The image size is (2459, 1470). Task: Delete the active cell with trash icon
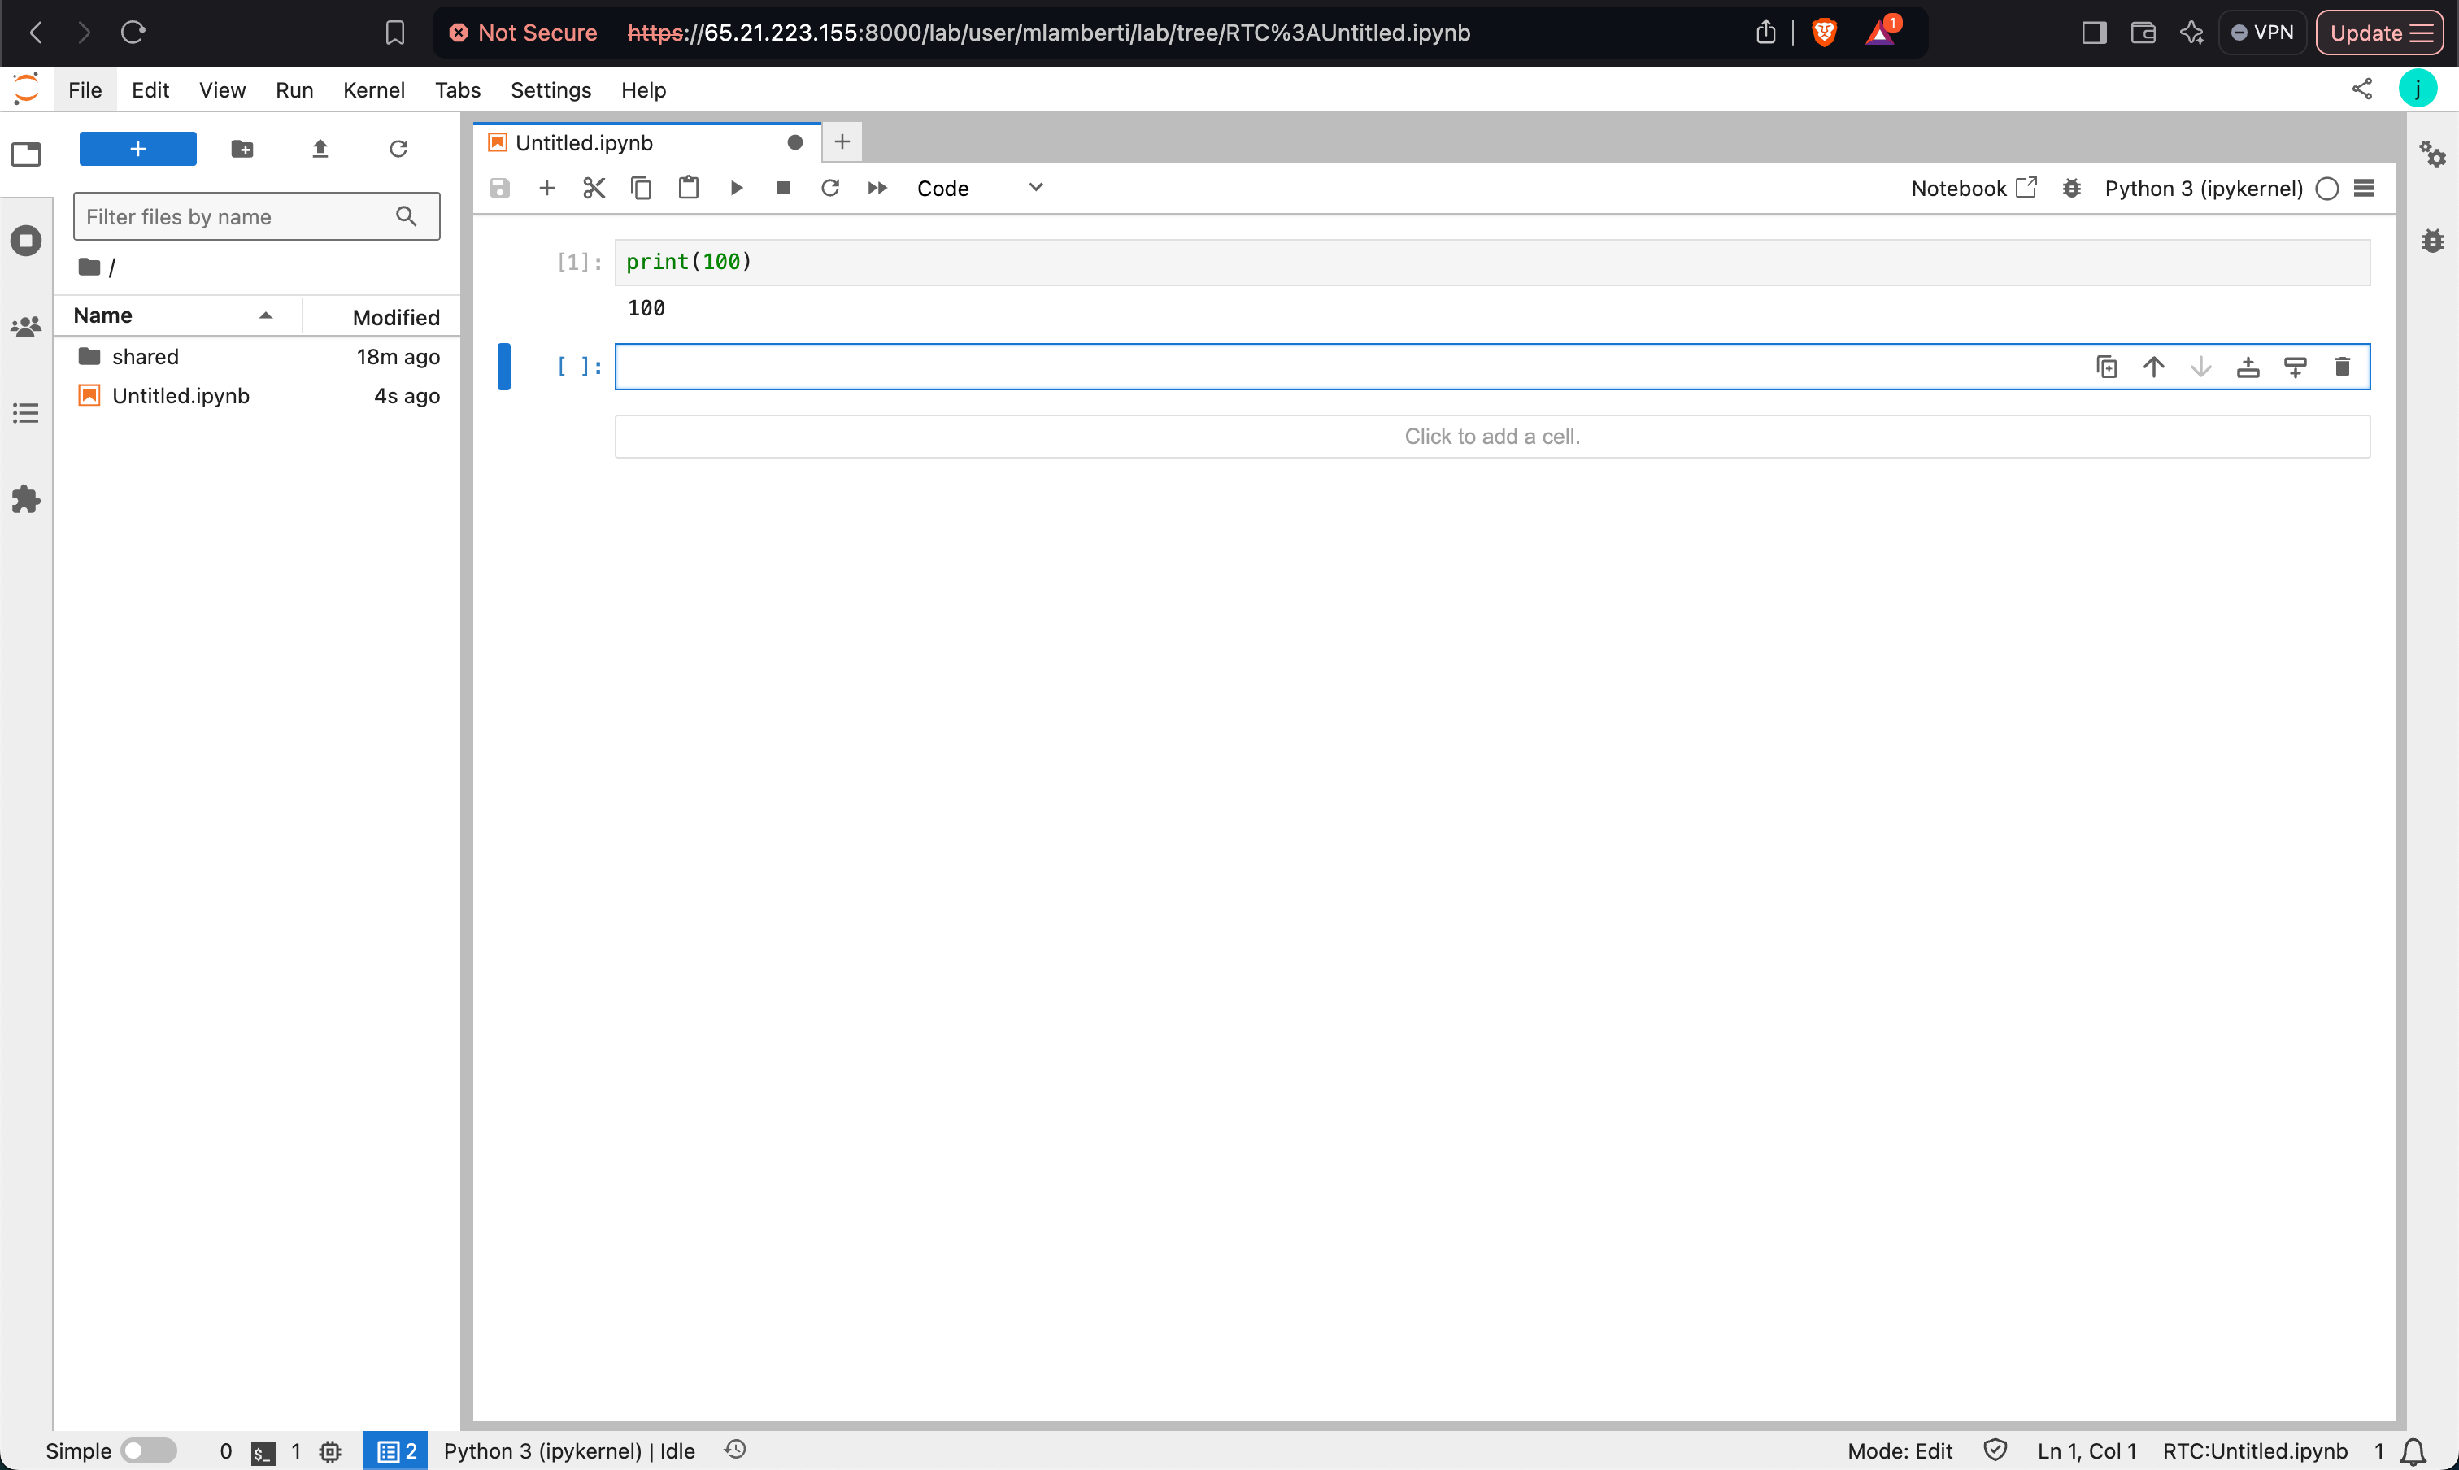(x=2342, y=367)
